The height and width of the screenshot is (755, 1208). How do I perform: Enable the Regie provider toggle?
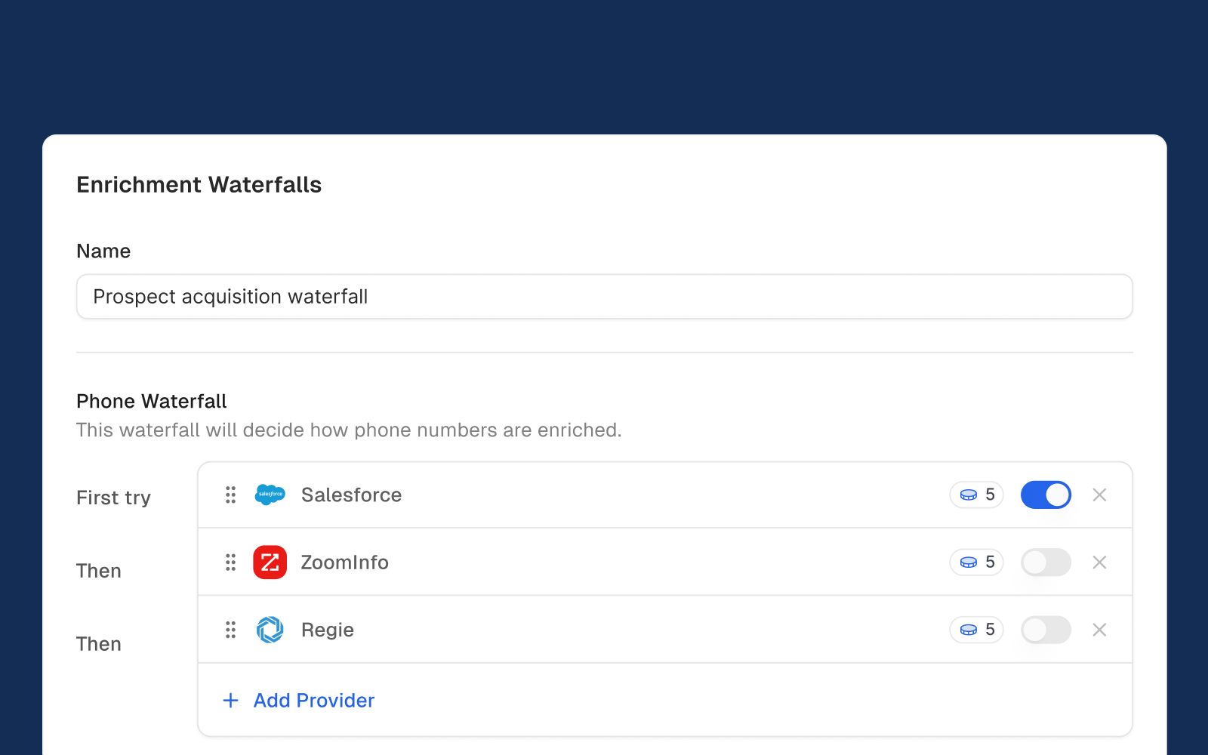click(x=1046, y=630)
